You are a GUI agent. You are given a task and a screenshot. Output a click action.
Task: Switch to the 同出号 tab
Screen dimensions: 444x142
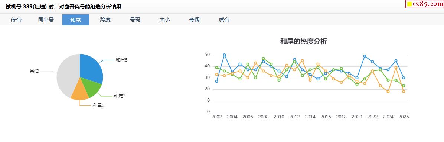tap(46, 20)
